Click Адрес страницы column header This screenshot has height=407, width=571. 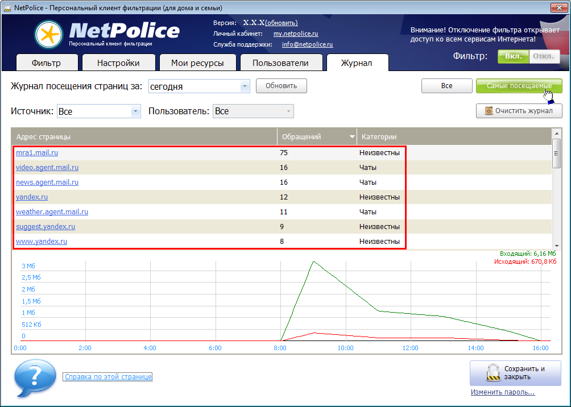pyautogui.click(x=144, y=136)
